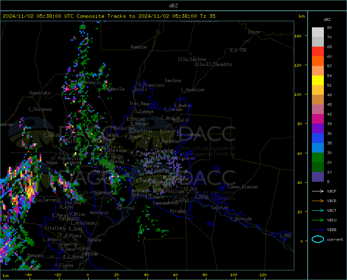Pick the slate purple 5-10 dBZ swatch
The width and height of the screenshot is (347, 280).
pos(318,177)
